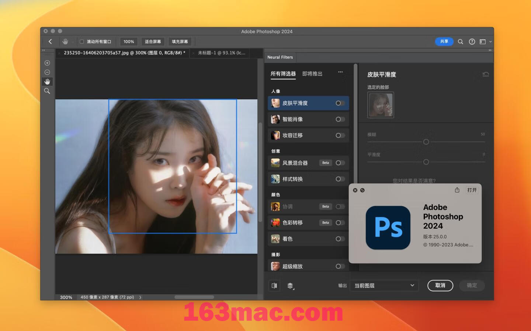The image size is (531, 331).
Task: Click the 适合屏幕 button
Action: [153, 42]
